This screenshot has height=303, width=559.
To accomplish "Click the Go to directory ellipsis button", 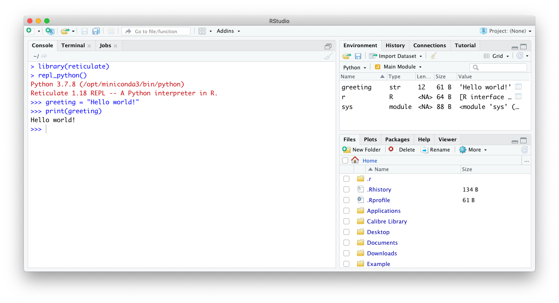I will [527, 160].
